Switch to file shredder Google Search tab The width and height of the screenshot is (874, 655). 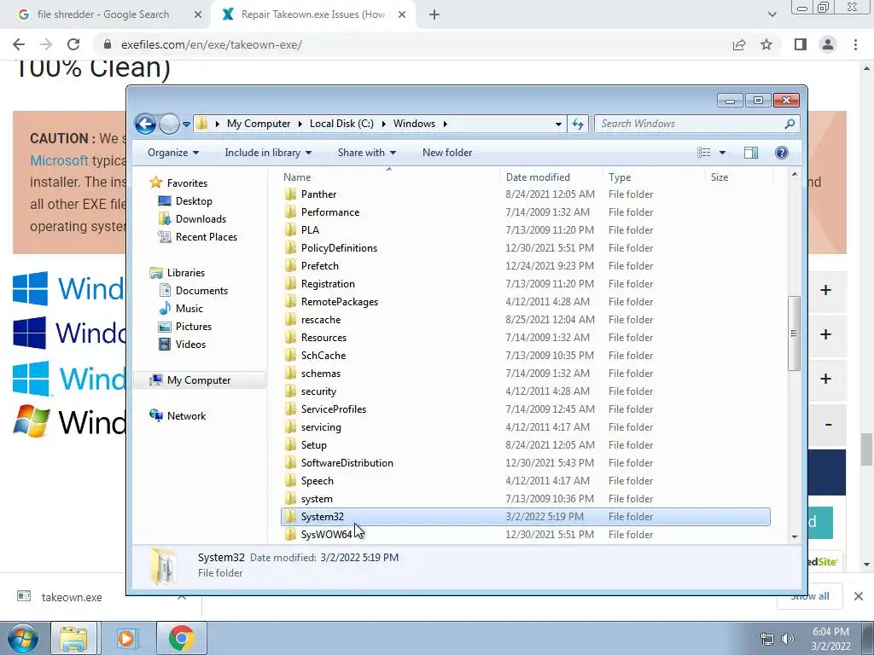point(105,14)
